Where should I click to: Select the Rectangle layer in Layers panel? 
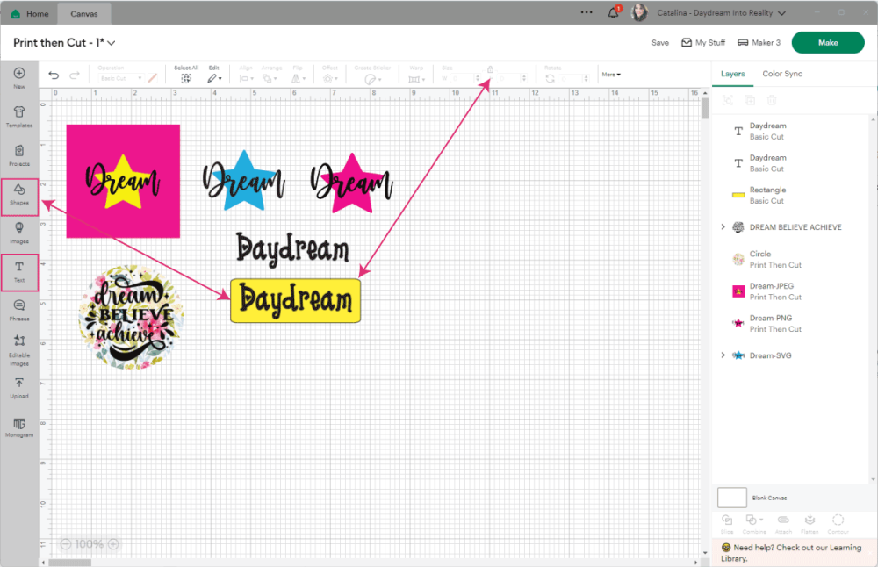click(767, 195)
